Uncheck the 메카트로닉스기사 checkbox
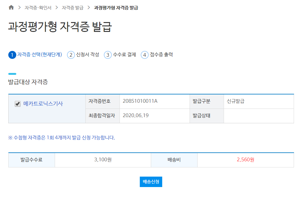The width and height of the screenshot is (298, 199). point(18,104)
